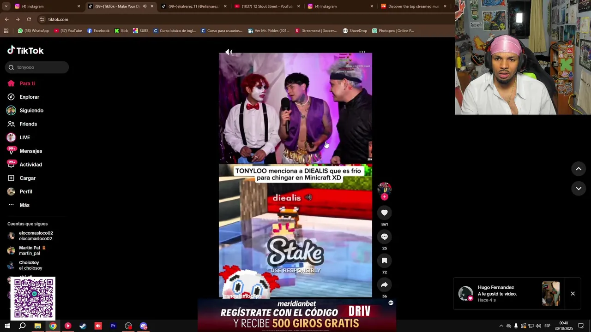
Task: Open the video comments
Action: pyautogui.click(x=384, y=237)
